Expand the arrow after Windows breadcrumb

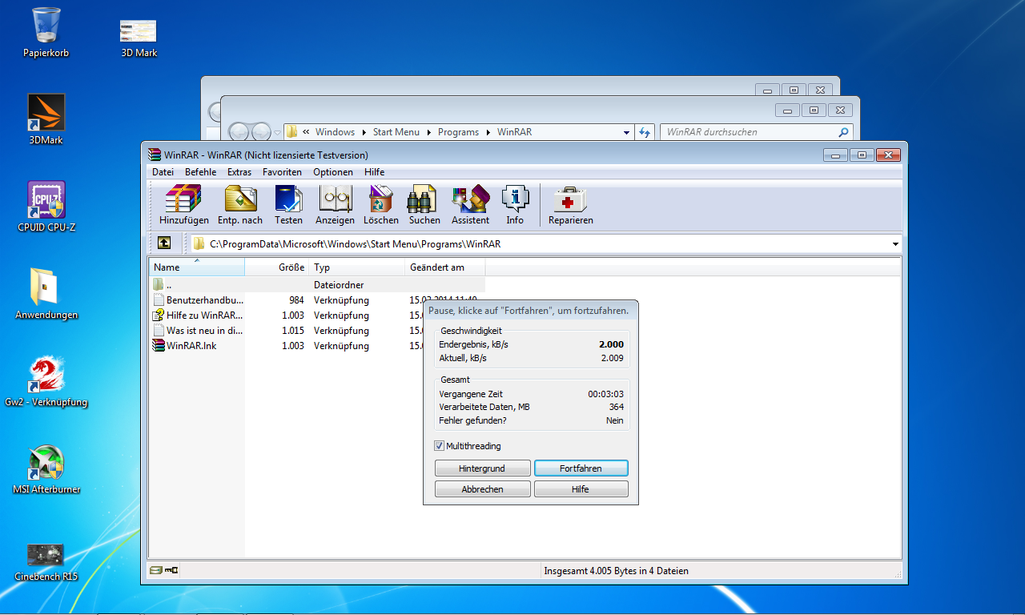click(x=364, y=132)
